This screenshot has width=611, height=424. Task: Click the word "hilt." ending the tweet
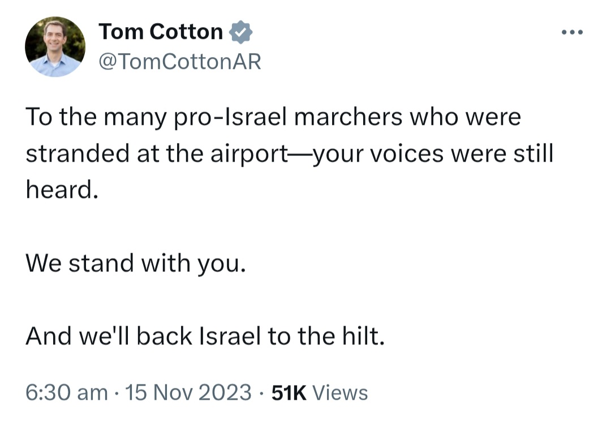coord(364,336)
